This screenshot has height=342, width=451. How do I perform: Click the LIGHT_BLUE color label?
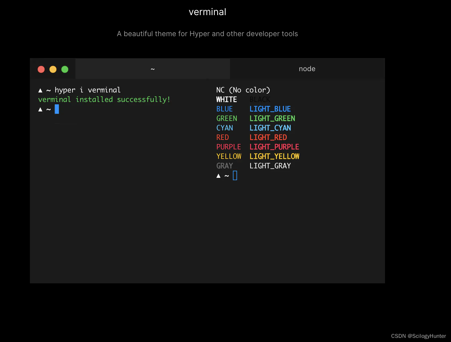click(x=270, y=109)
